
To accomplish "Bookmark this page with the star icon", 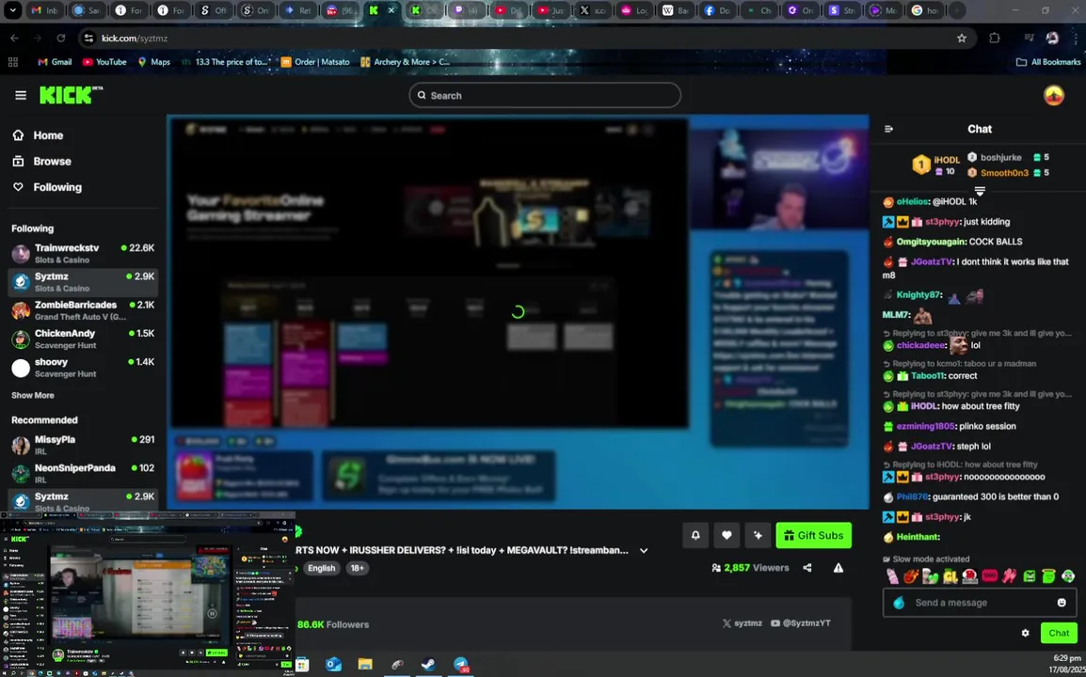I will coord(962,38).
